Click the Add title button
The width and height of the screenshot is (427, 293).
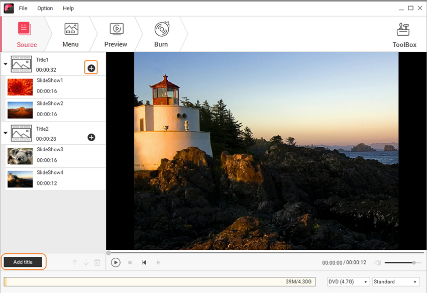pyautogui.click(x=23, y=262)
